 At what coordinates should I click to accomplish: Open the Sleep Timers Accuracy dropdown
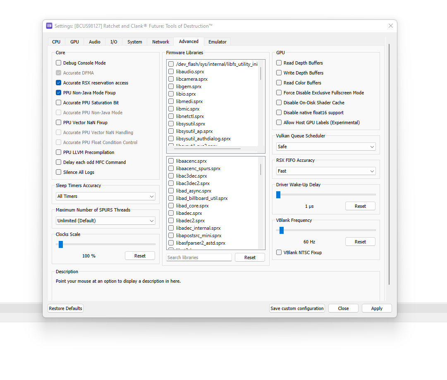pyautogui.click(x=105, y=196)
